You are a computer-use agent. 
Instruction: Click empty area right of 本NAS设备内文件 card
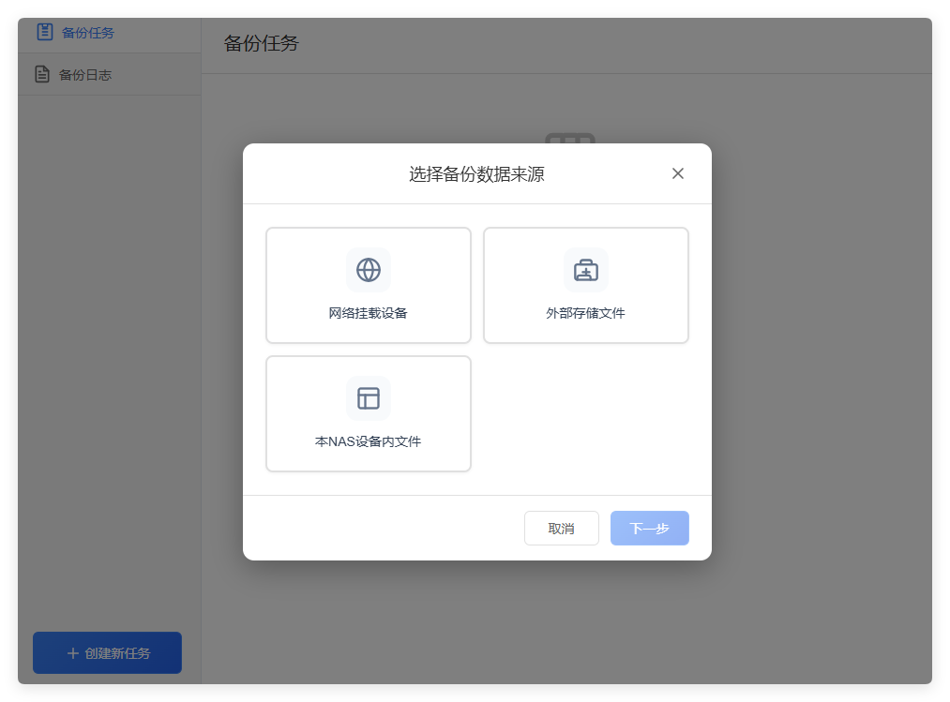point(586,414)
